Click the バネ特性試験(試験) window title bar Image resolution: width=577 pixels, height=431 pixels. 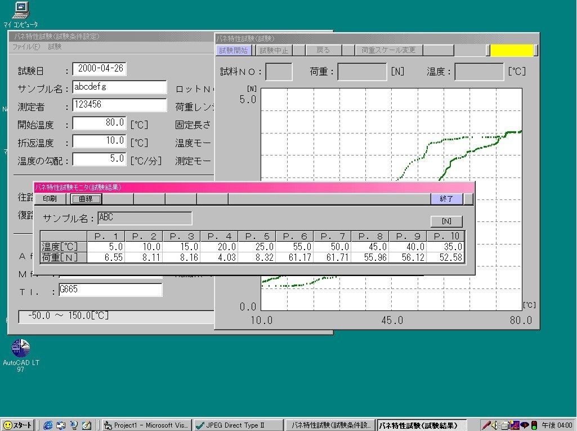coord(377,39)
